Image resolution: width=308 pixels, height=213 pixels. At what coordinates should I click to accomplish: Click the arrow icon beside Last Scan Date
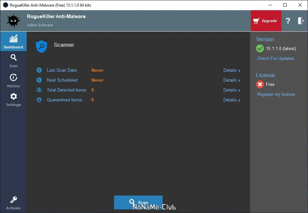pyautogui.click(x=39, y=70)
